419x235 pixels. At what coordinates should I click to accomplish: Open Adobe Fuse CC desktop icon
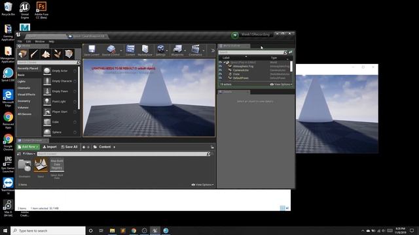(x=41, y=10)
